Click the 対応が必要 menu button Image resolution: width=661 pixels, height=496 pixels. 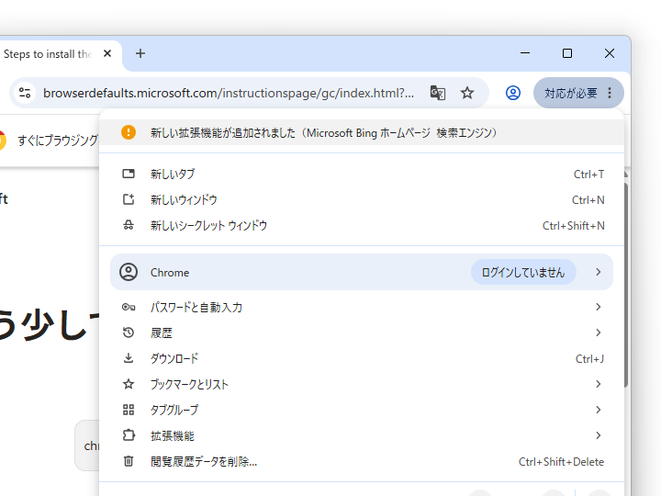[578, 93]
